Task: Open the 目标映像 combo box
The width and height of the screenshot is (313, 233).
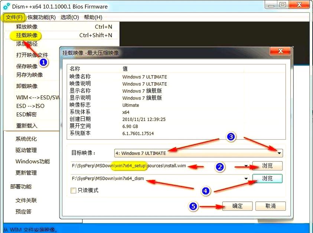Action: (198, 153)
